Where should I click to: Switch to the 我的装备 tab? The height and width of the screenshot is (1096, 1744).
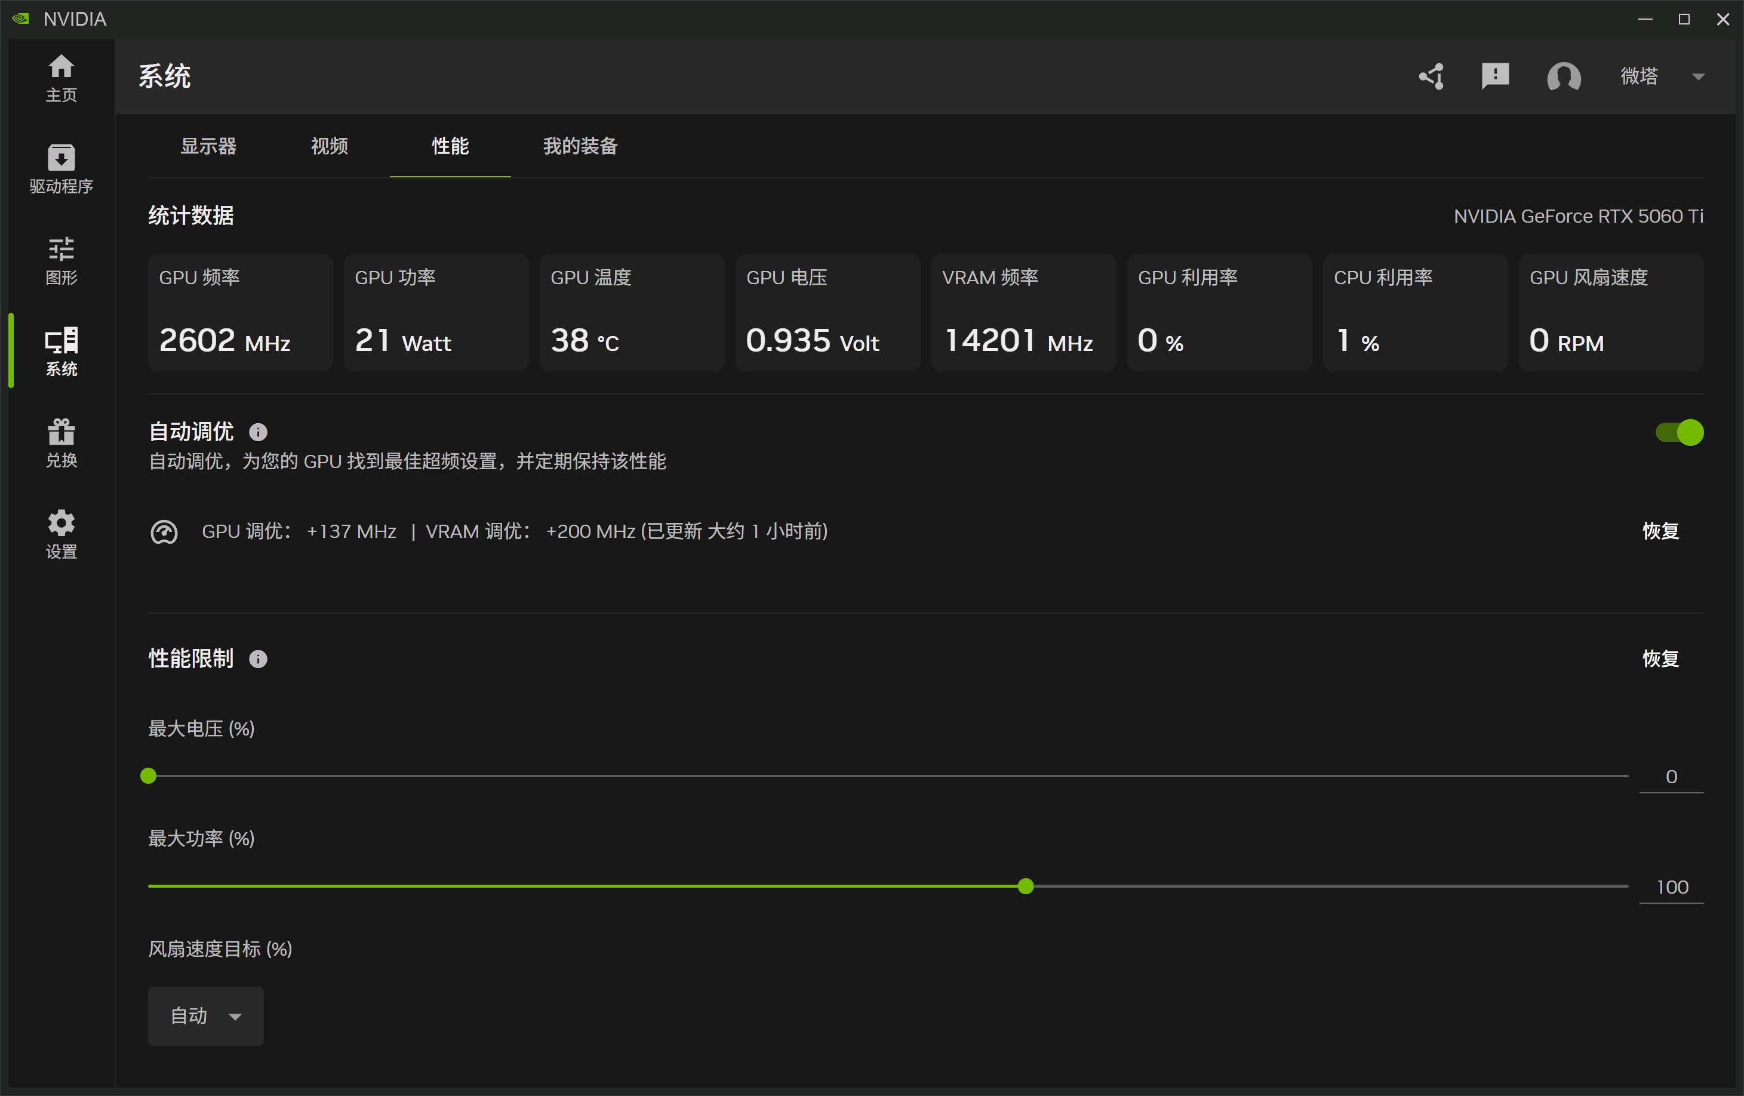[580, 146]
